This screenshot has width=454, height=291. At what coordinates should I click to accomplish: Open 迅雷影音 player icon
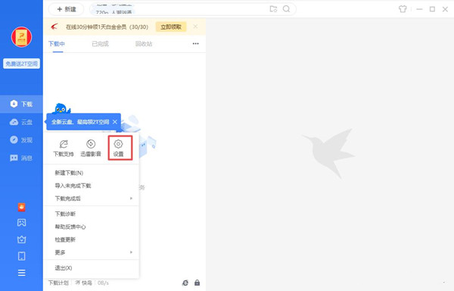click(x=91, y=148)
